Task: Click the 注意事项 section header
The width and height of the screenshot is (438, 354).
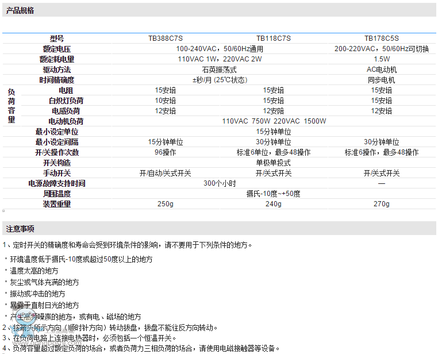Action: pyautogui.click(x=21, y=229)
